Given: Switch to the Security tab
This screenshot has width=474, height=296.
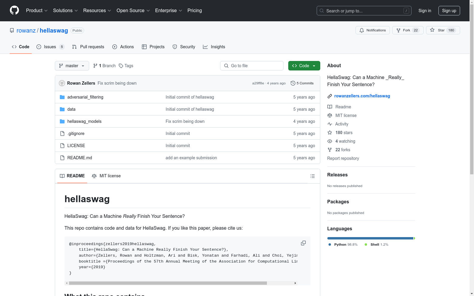Looking at the screenshot, I should click(184, 47).
